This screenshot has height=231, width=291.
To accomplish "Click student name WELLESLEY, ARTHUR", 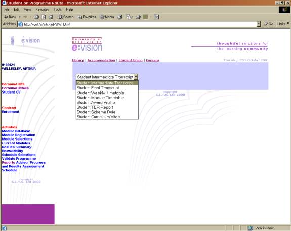I will pyautogui.click(x=19, y=68).
